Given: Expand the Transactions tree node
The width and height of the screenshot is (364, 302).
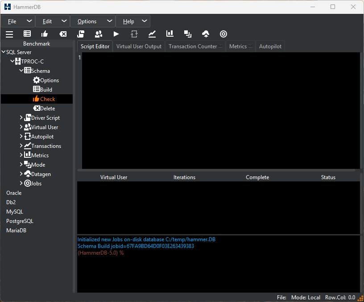Looking at the screenshot, I should pyautogui.click(x=21, y=146).
